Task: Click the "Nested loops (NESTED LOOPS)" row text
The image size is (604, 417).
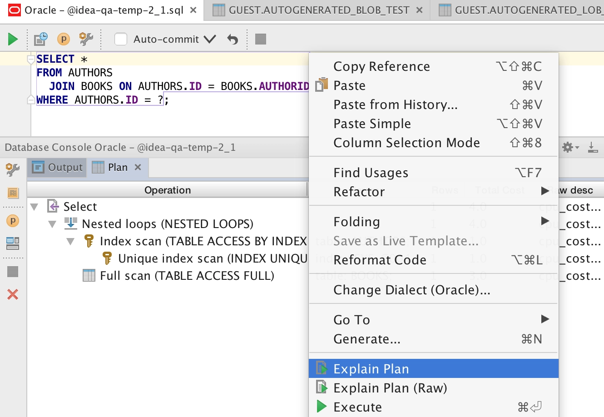Action: [x=168, y=223]
